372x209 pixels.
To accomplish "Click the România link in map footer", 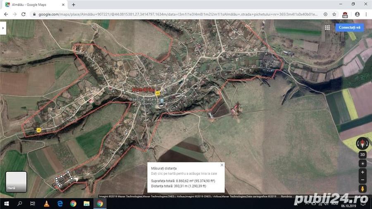I will tap(286, 197).
